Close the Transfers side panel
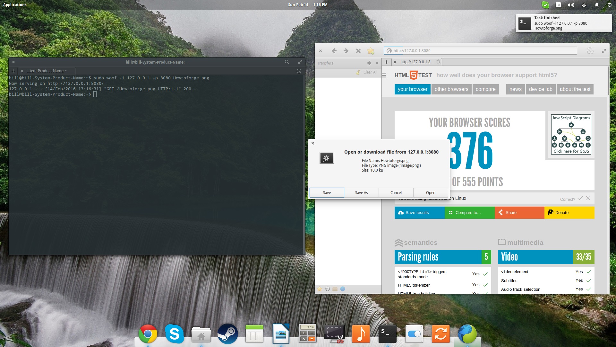This screenshot has width=616, height=347. coord(377,63)
